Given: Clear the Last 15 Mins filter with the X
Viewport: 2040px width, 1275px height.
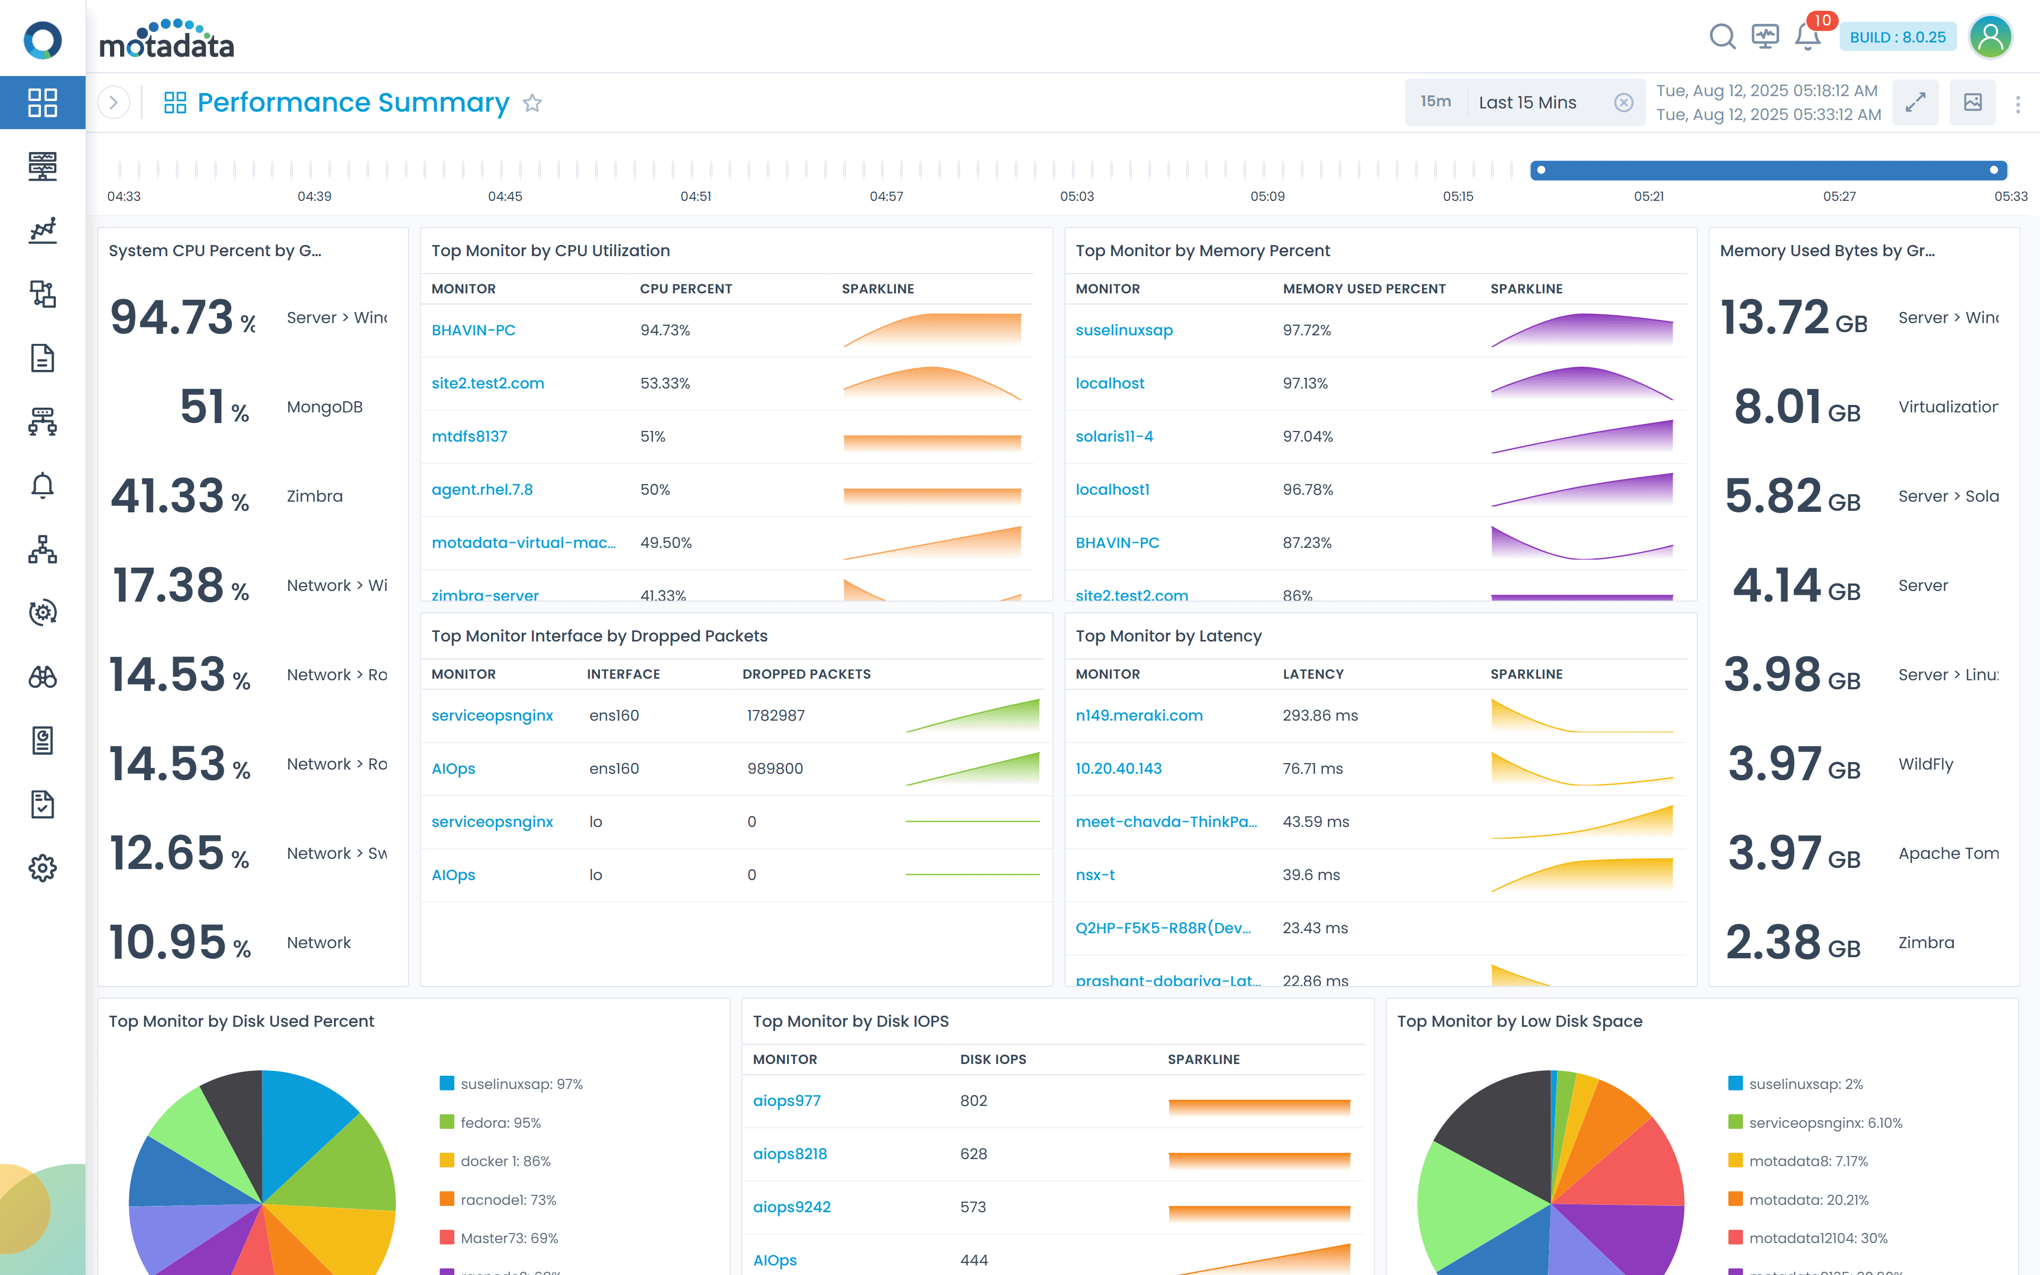Looking at the screenshot, I should tap(1624, 102).
